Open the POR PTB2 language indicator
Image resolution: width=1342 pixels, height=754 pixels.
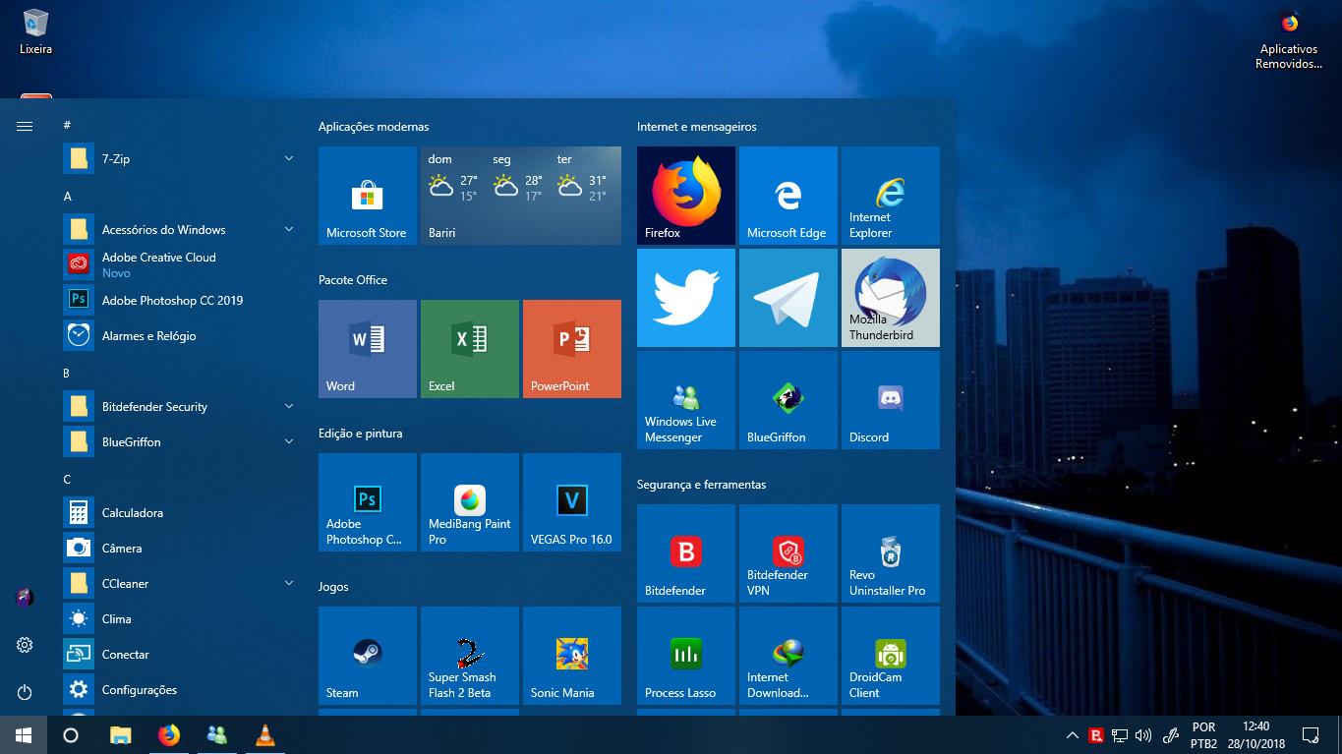1203,735
